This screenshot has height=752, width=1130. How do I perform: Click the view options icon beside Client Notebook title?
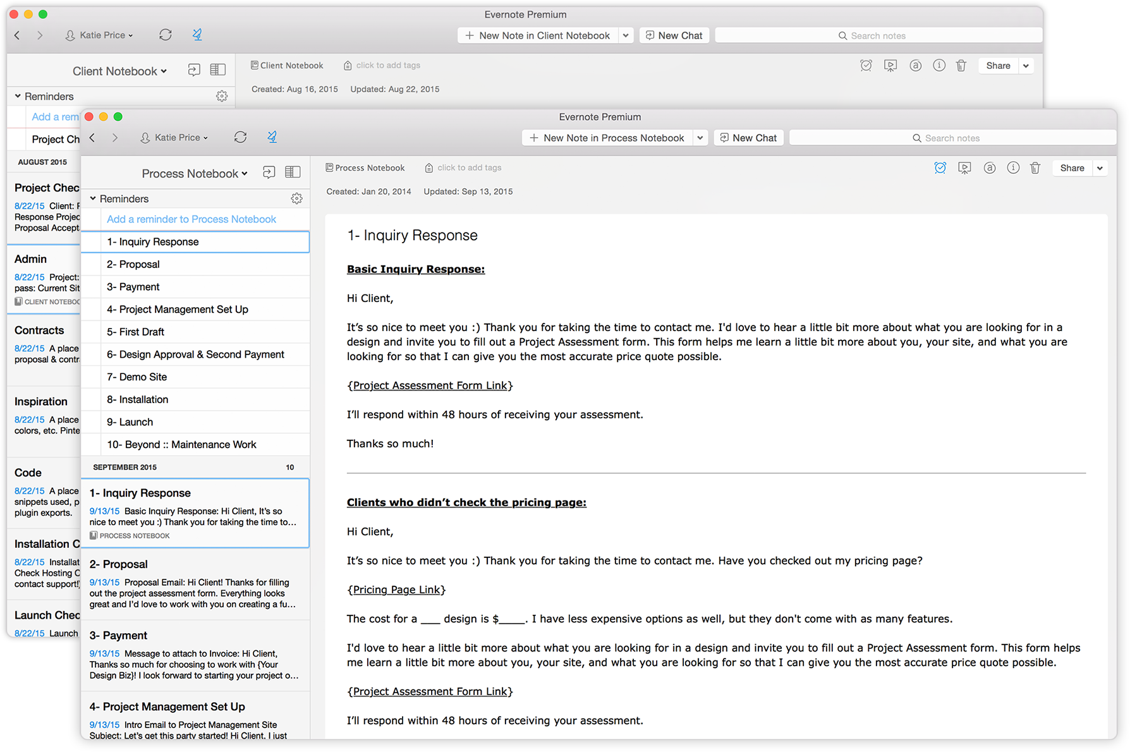[x=218, y=70]
